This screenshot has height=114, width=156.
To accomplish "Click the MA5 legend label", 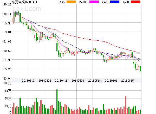I will coord(62,2).
